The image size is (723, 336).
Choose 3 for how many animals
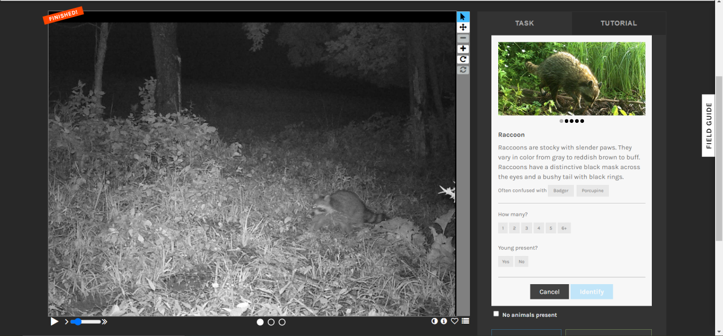click(526, 228)
